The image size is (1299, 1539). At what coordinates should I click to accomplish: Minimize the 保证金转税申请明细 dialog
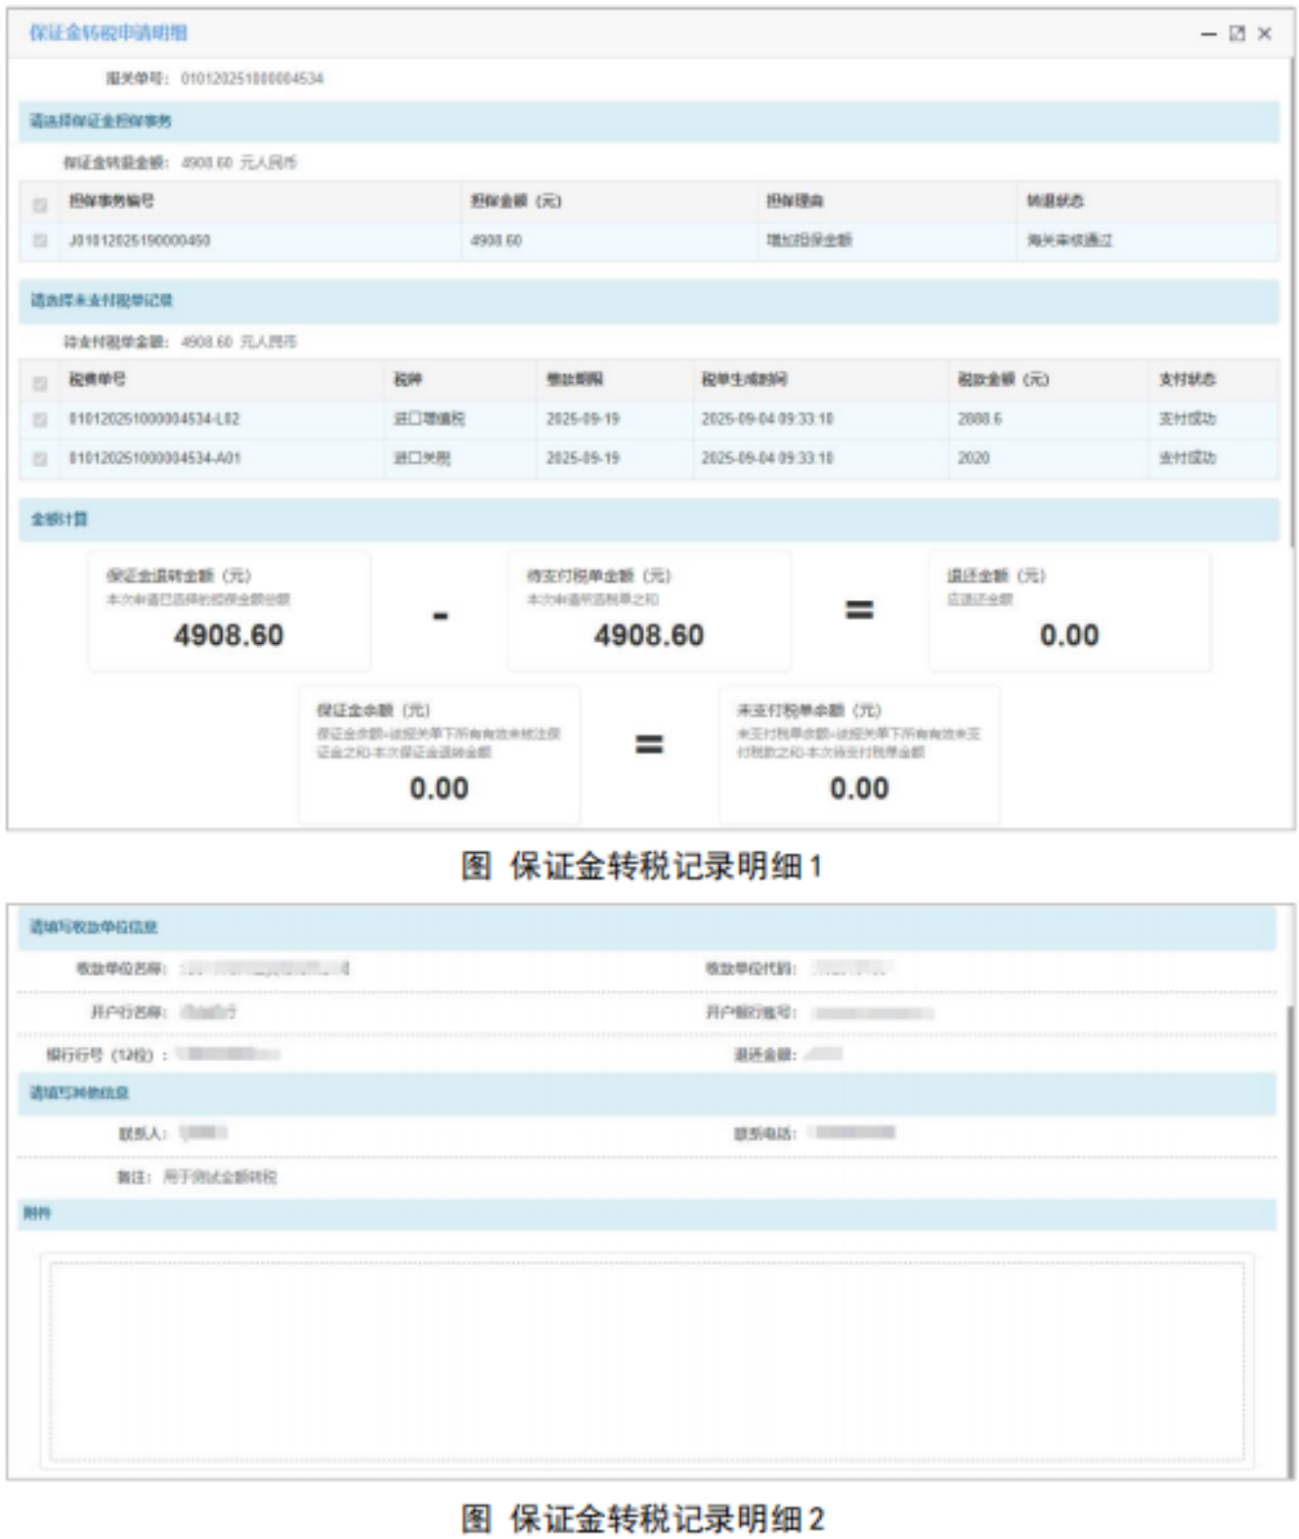1209,33
